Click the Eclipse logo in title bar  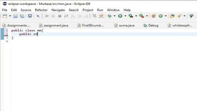(5, 4)
